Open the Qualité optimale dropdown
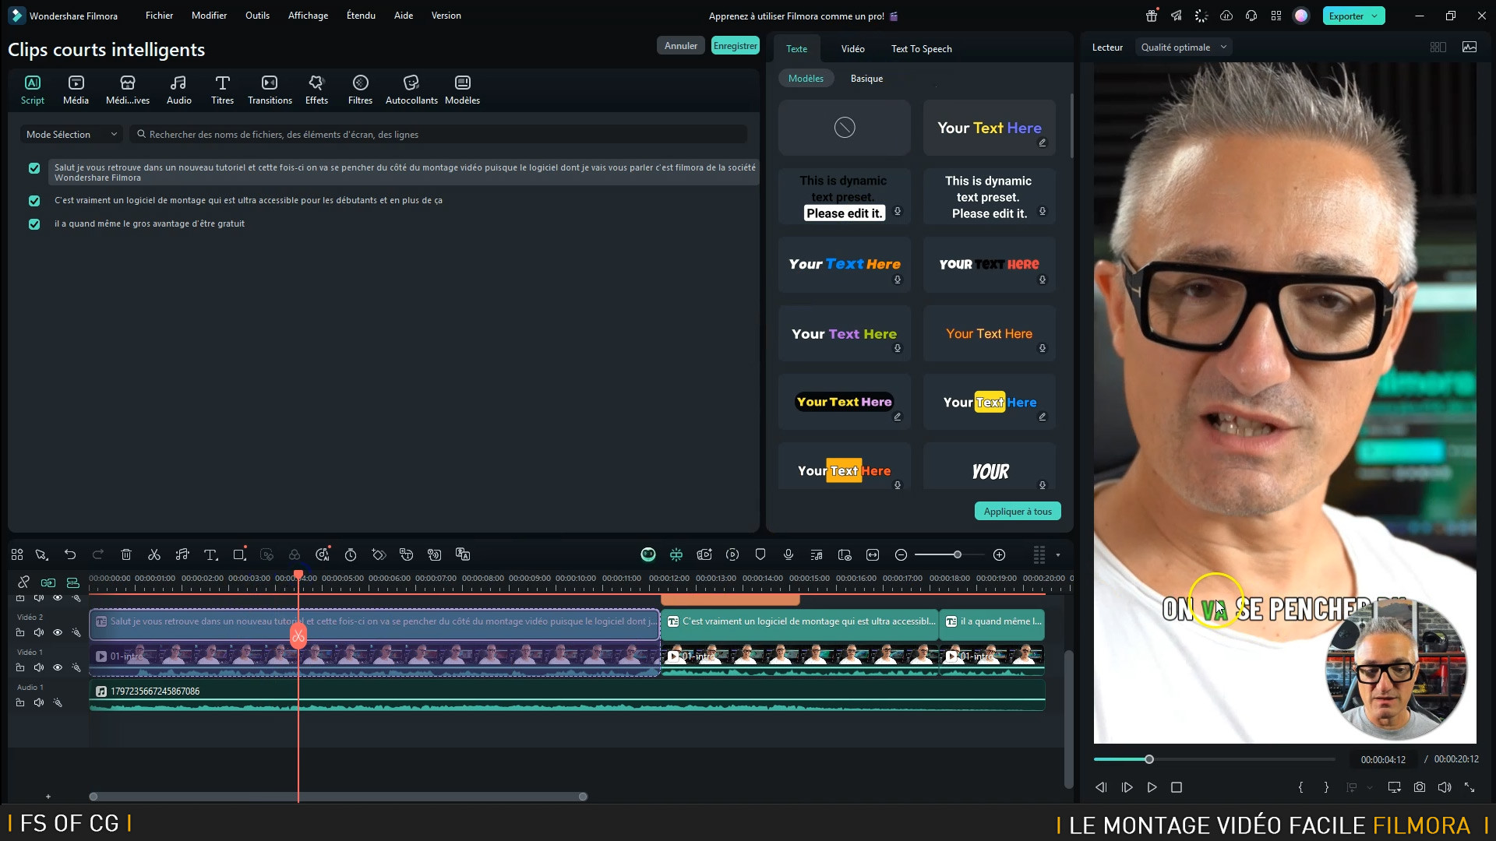 (x=1184, y=47)
